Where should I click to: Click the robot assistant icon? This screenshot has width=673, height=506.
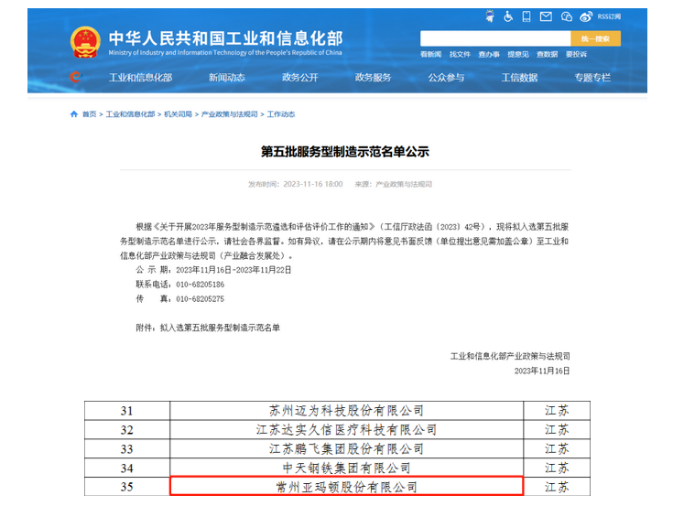[x=490, y=16]
